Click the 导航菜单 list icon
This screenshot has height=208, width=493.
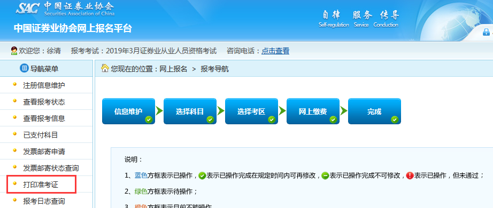[24, 68]
